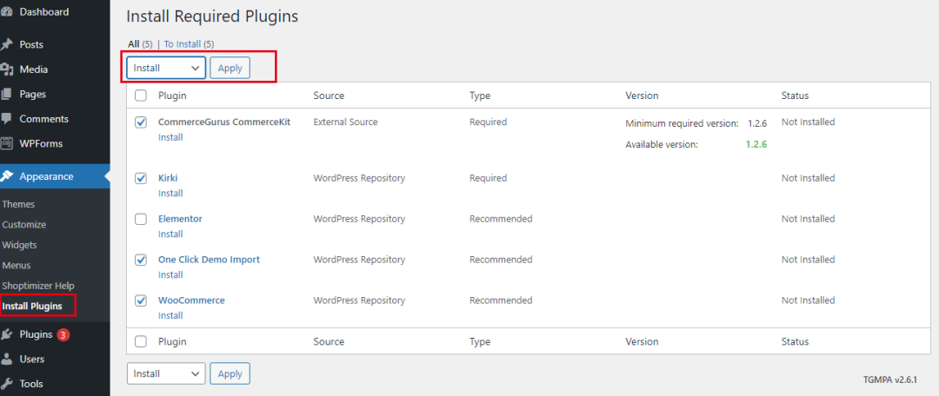This screenshot has width=939, height=396.
Task: Click the Dashboard gauge icon
Action: coord(6,13)
